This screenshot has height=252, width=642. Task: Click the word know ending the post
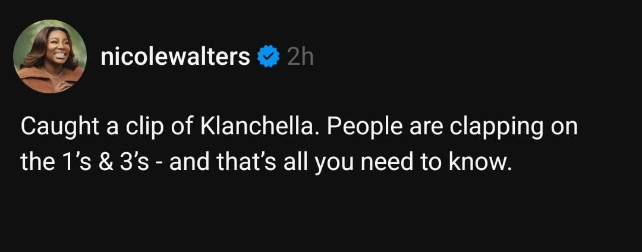[x=477, y=162]
